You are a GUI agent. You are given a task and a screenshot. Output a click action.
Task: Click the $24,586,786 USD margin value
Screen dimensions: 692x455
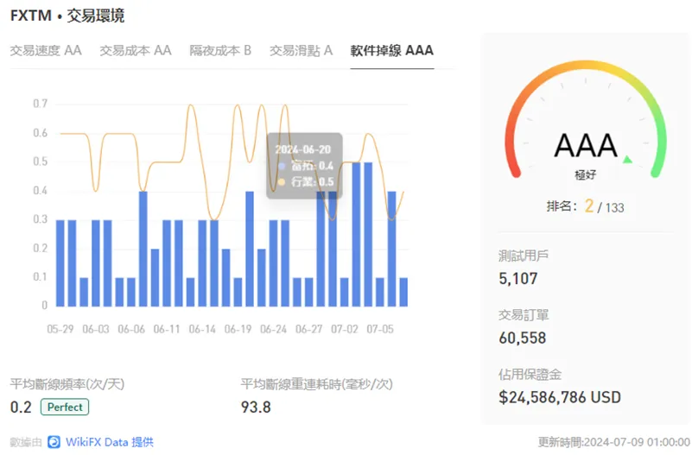coord(560,397)
